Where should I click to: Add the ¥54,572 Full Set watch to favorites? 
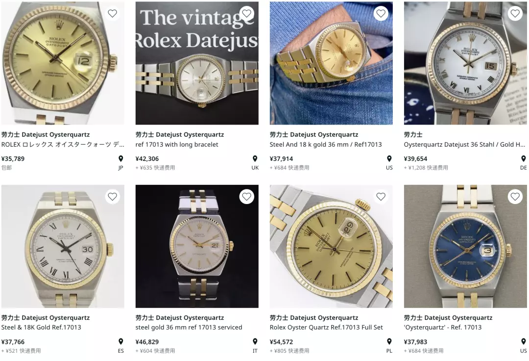pos(381,197)
